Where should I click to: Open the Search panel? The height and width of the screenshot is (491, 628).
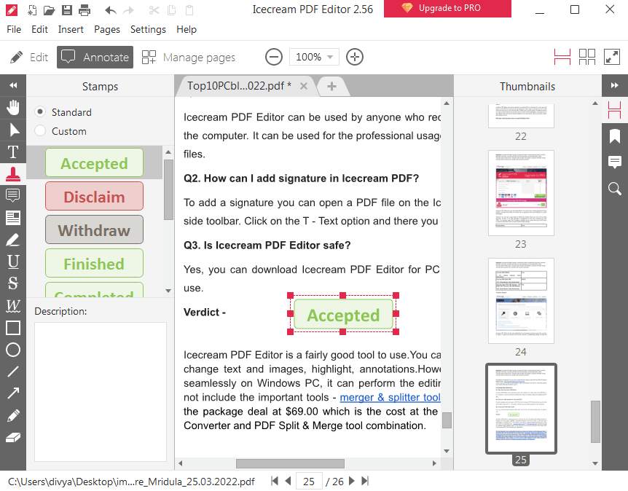click(x=615, y=188)
